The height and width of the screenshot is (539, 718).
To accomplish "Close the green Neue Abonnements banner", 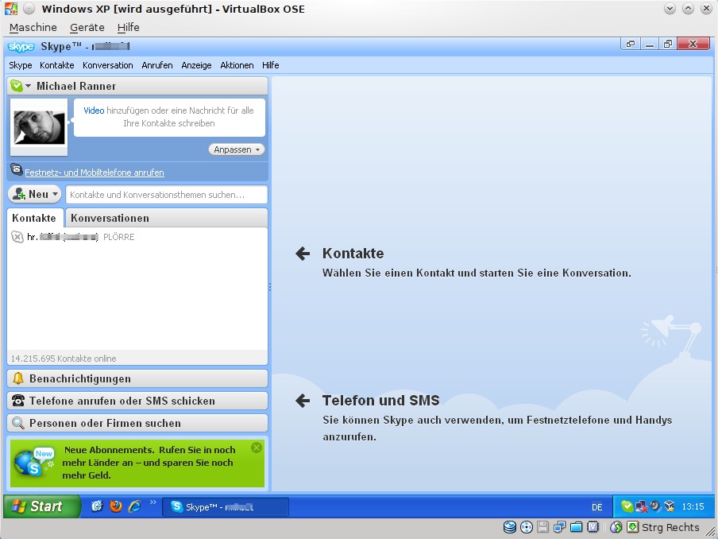I will (x=257, y=448).
